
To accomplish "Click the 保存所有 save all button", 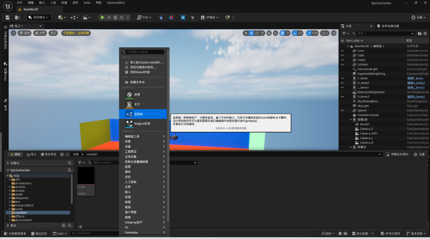I will (48, 154).
